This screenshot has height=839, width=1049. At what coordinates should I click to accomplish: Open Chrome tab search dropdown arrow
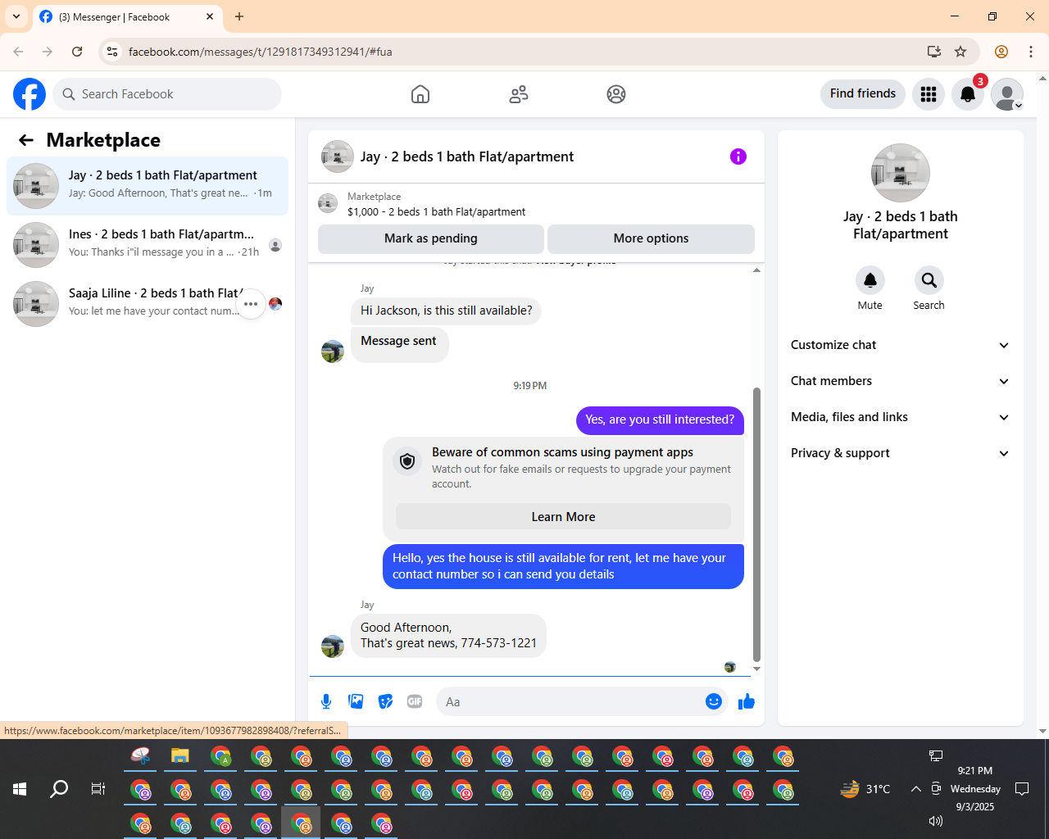[16, 16]
